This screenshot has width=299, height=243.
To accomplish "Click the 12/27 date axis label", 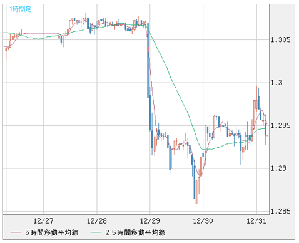I will (x=43, y=221).
